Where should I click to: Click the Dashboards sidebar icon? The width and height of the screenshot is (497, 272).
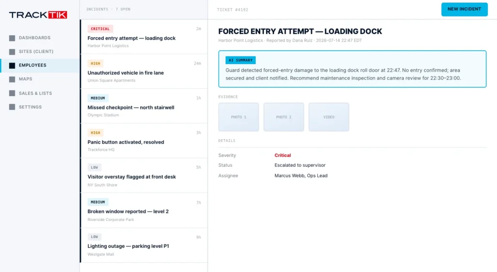[x=12, y=38]
